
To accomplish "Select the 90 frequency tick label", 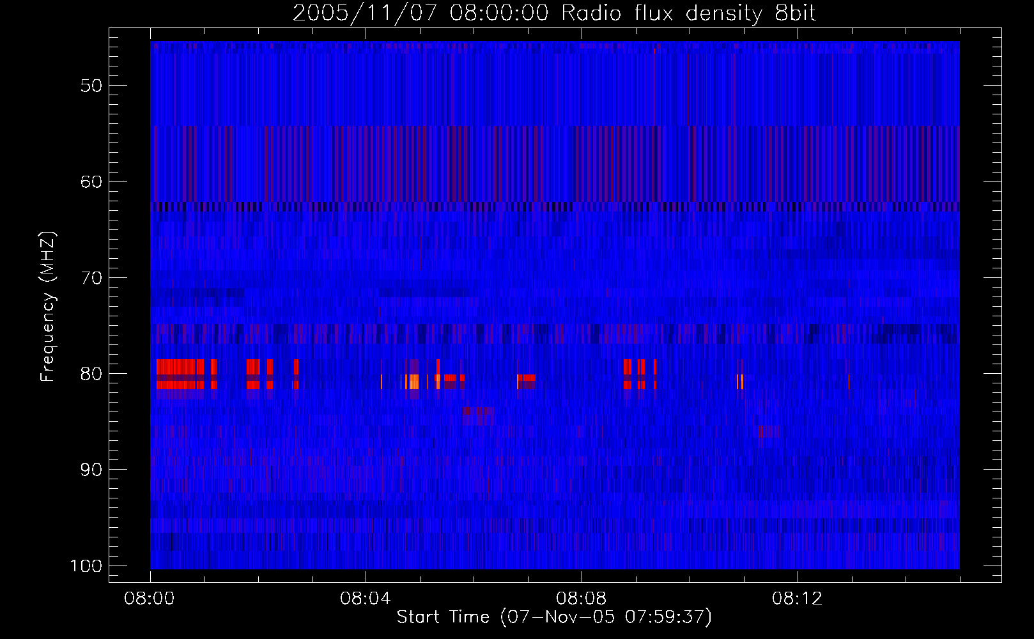I will click(x=91, y=470).
